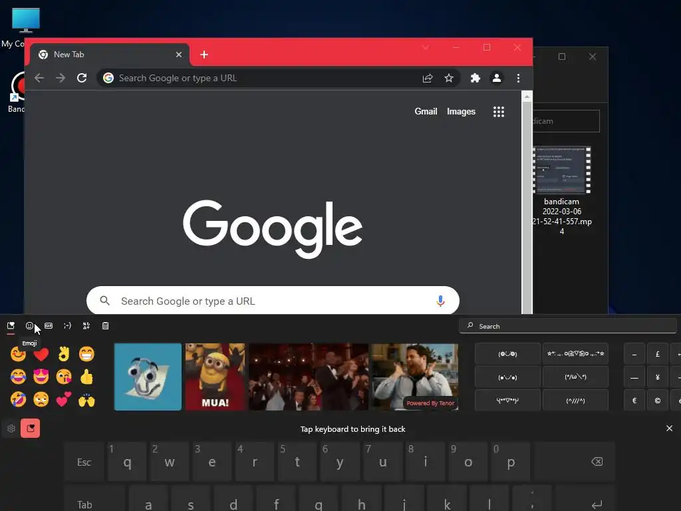Insert the raised hands emoji
681x511 pixels.
click(x=86, y=399)
